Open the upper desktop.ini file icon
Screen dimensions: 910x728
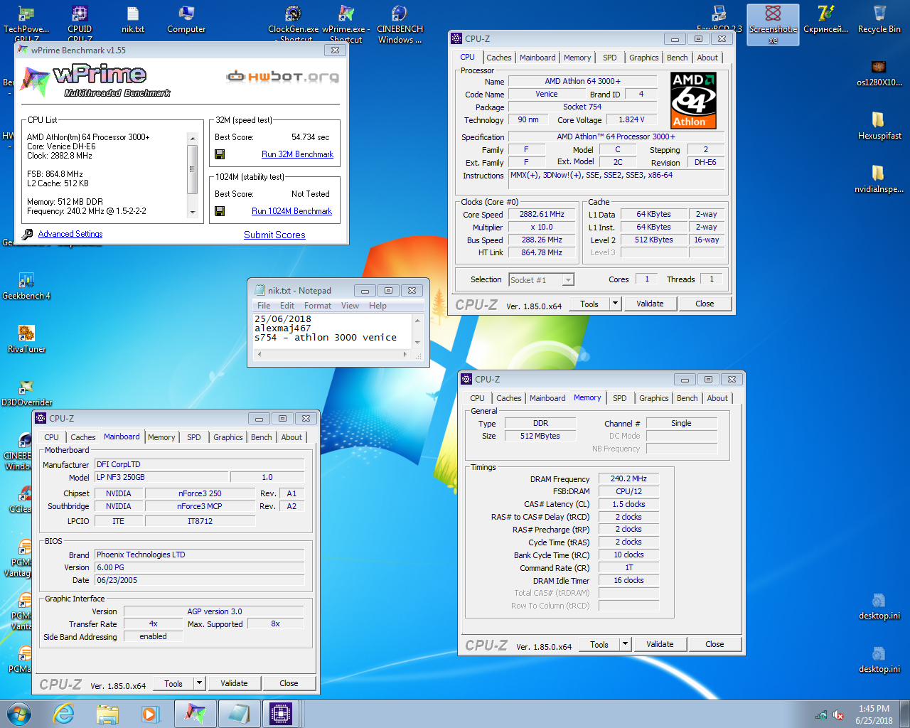point(879,606)
